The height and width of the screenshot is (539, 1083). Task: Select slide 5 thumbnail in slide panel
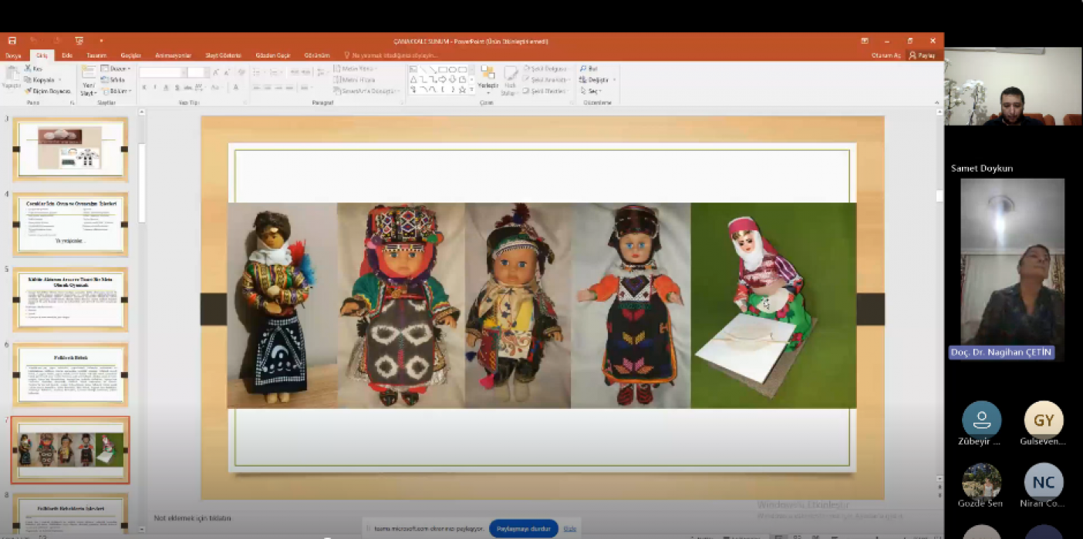pyautogui.click(x=70, y=299)
